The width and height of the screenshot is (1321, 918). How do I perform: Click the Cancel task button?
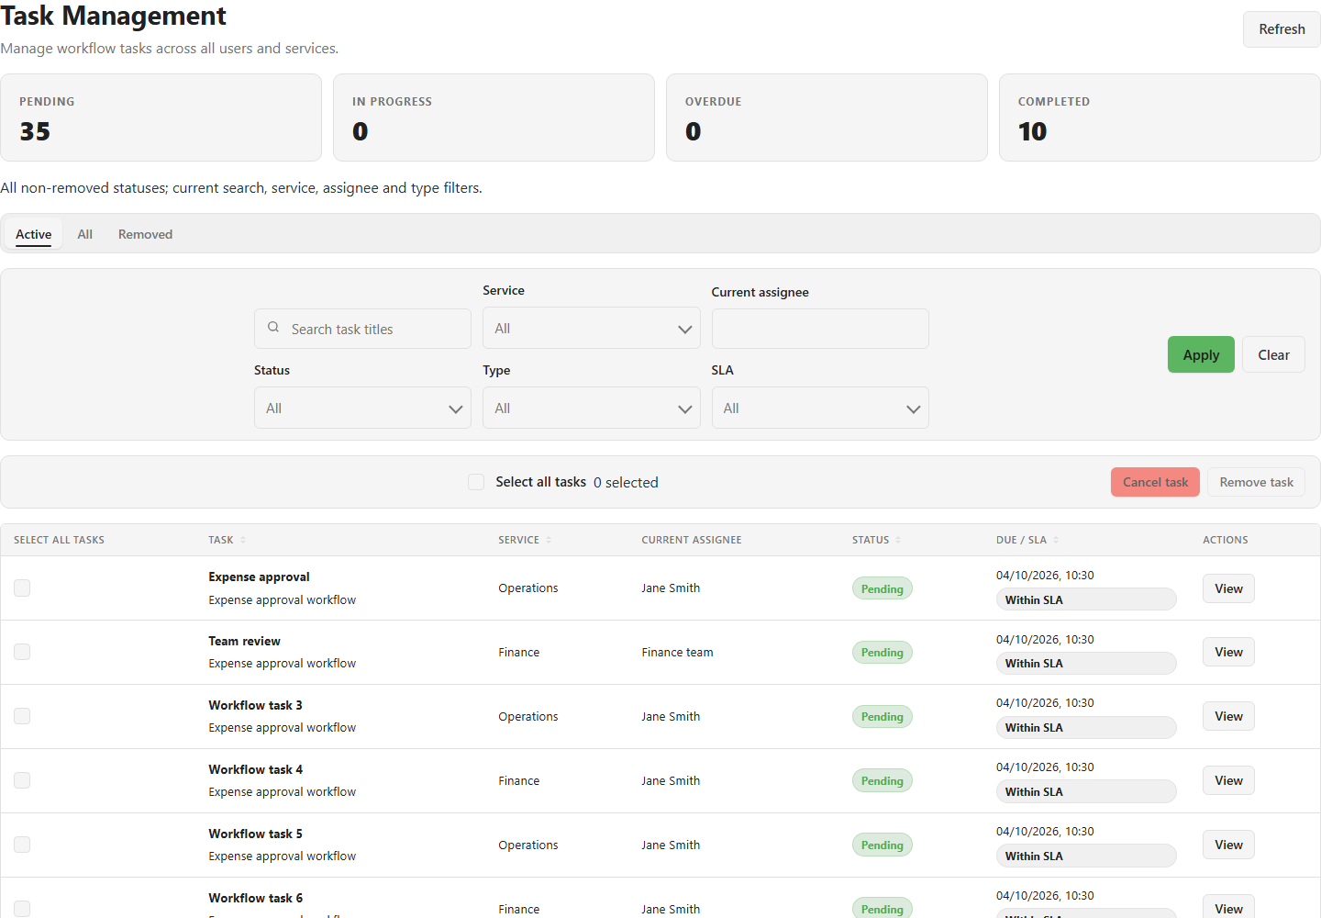1155,482
